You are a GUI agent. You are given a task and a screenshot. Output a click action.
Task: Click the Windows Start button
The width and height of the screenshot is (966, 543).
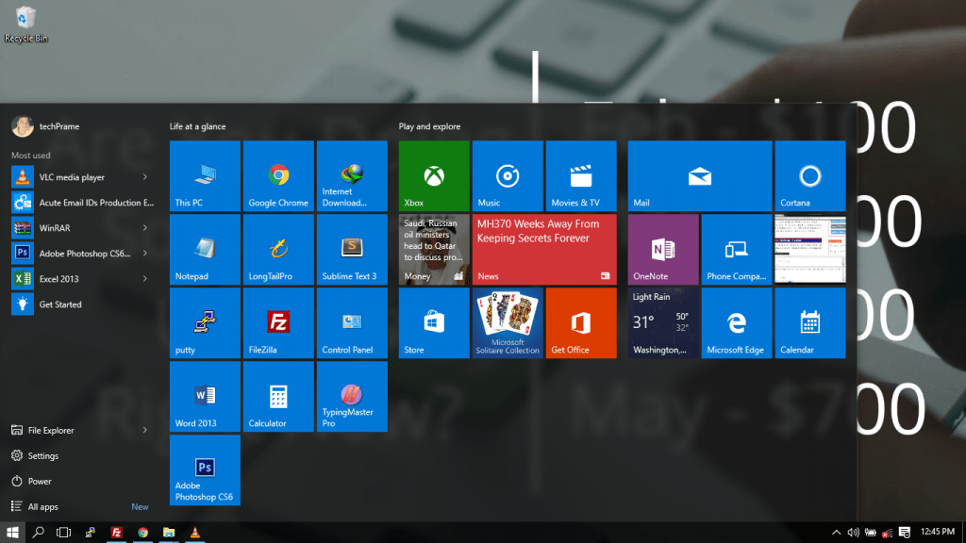click(12, 533)
